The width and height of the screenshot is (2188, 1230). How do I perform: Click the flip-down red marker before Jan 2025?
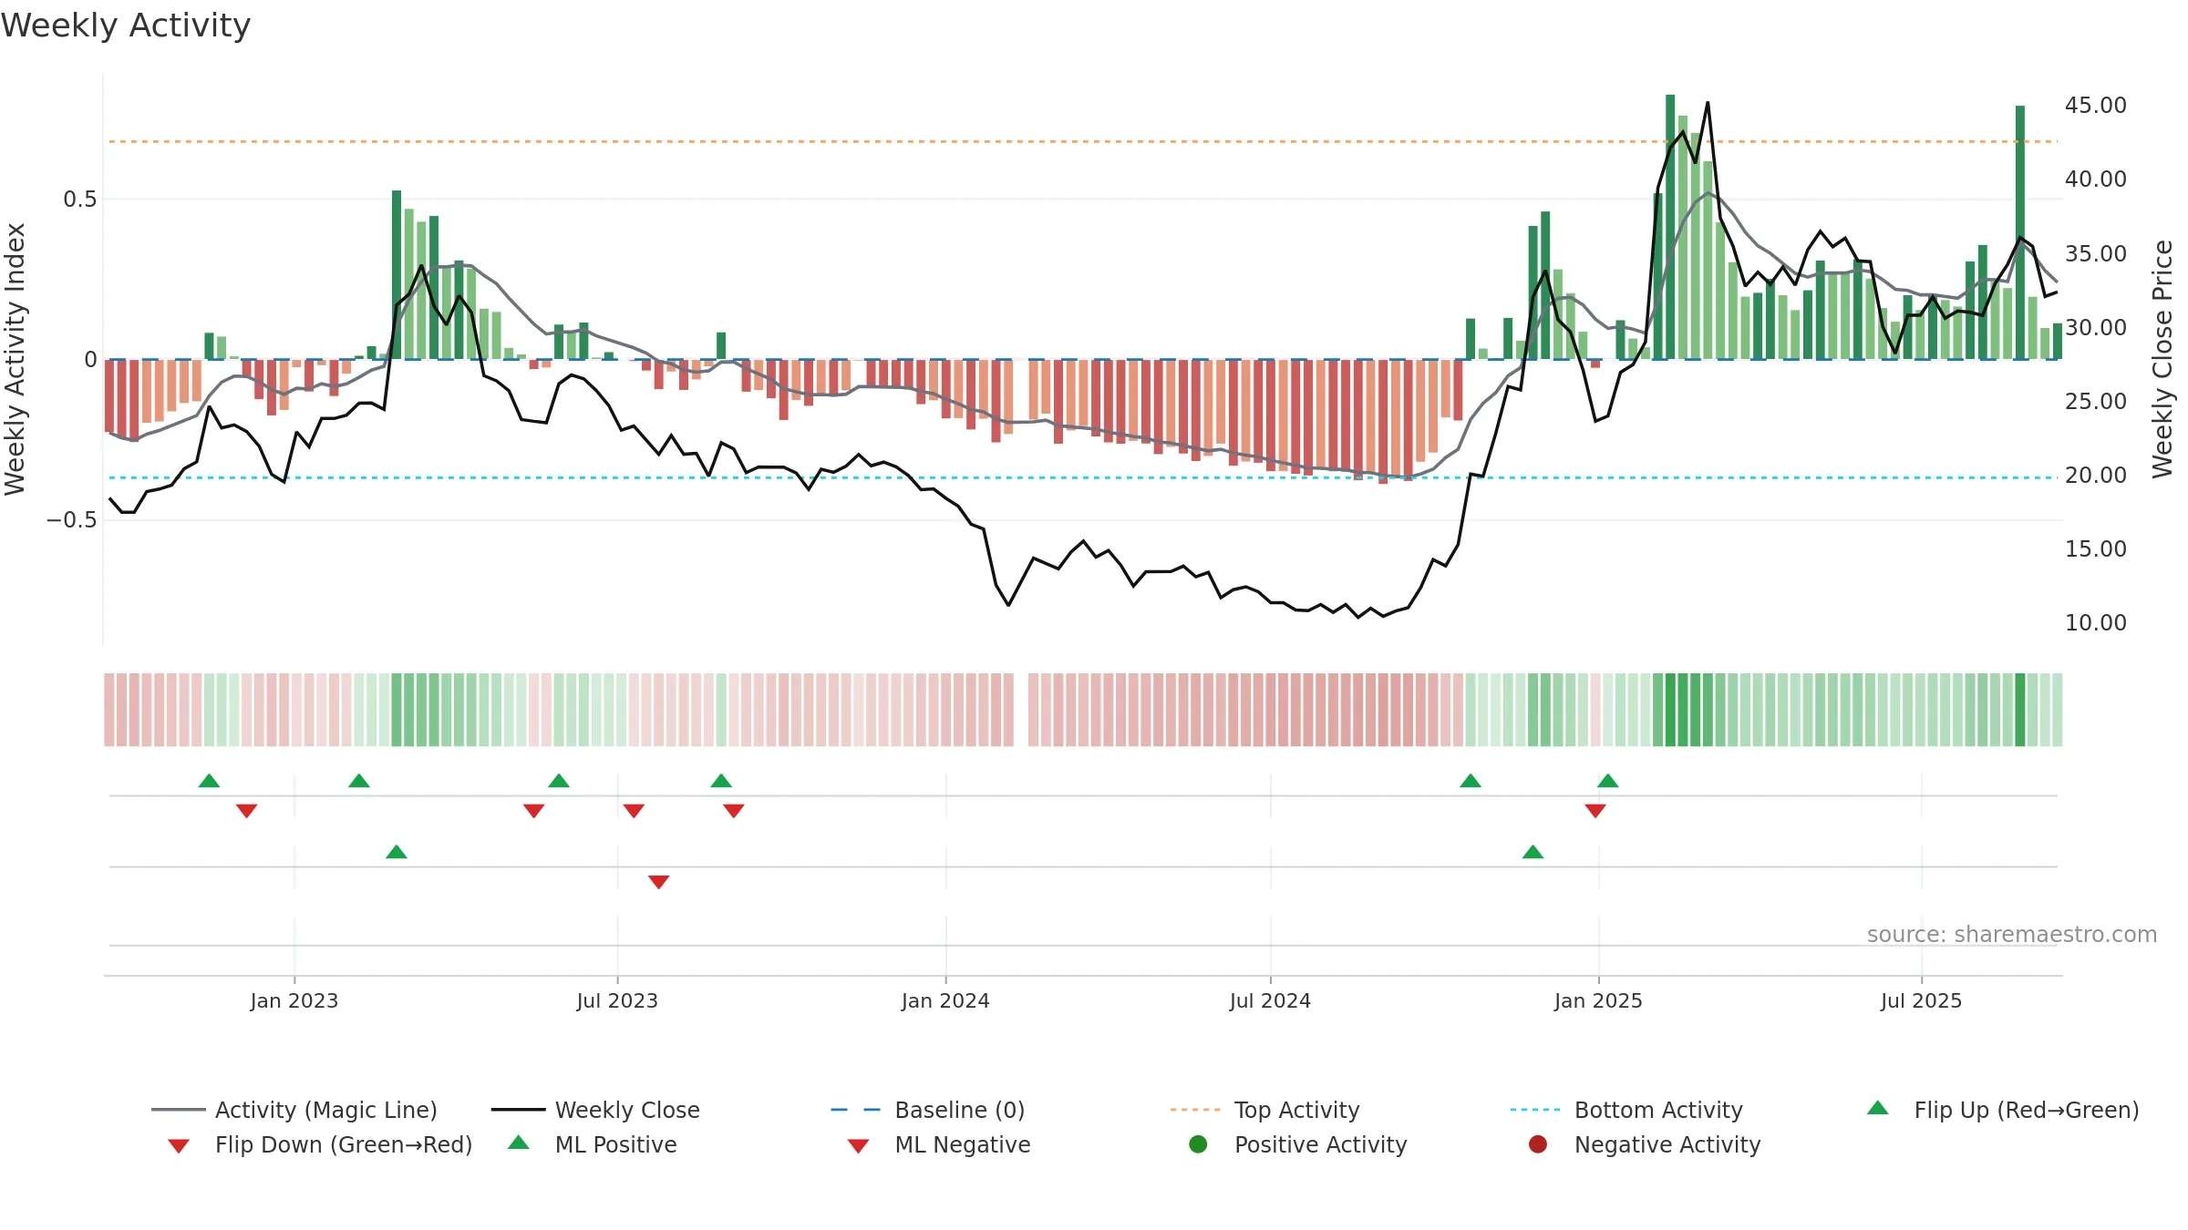click(1595, 811)
